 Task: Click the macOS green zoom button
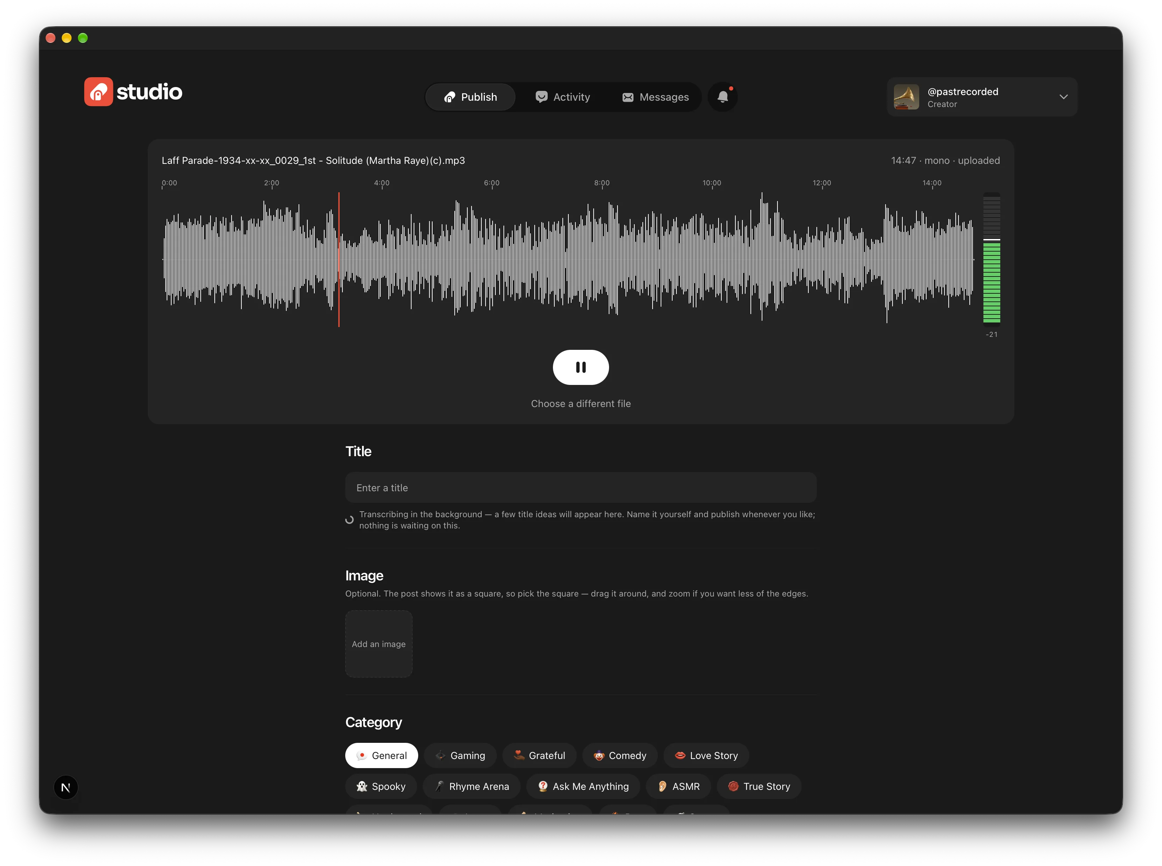(x=83, y=38)
